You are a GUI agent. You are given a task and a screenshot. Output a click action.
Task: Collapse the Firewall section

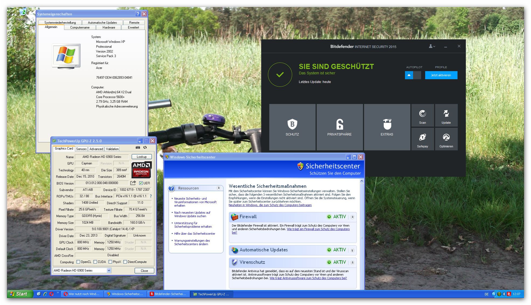[x=352, y=217]
